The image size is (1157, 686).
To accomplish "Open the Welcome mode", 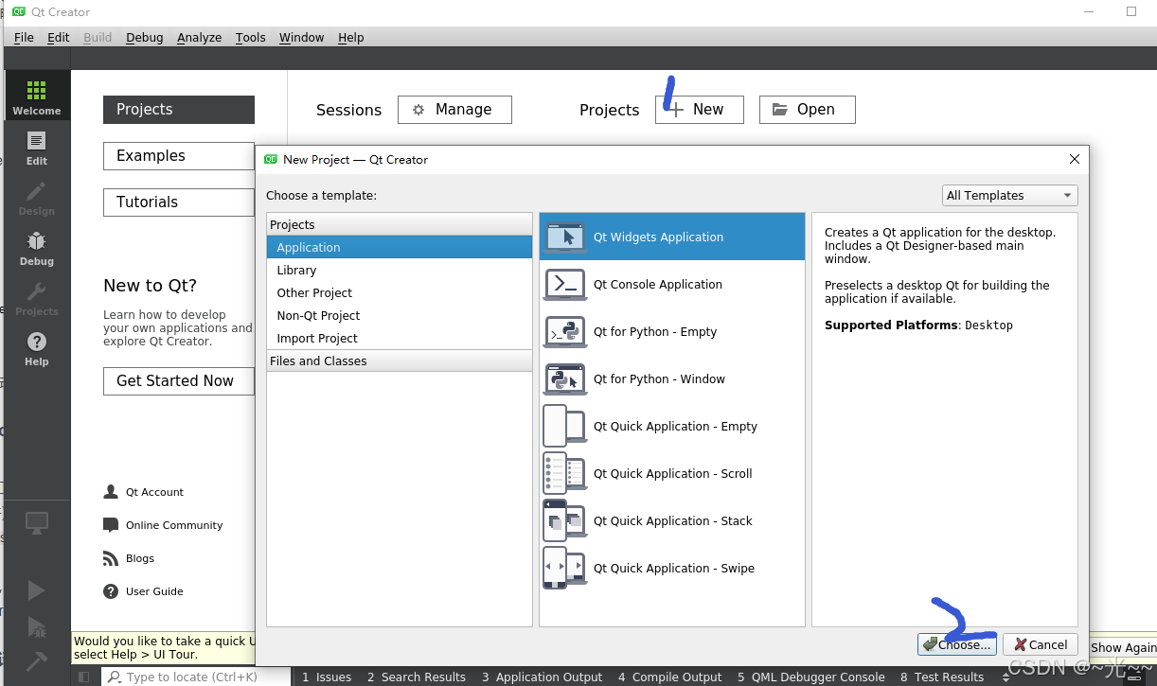I will [x=36, y=97].
